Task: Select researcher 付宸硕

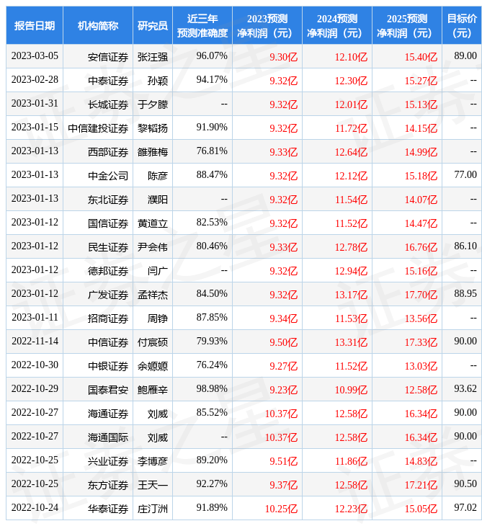Action: click(153, 343)
